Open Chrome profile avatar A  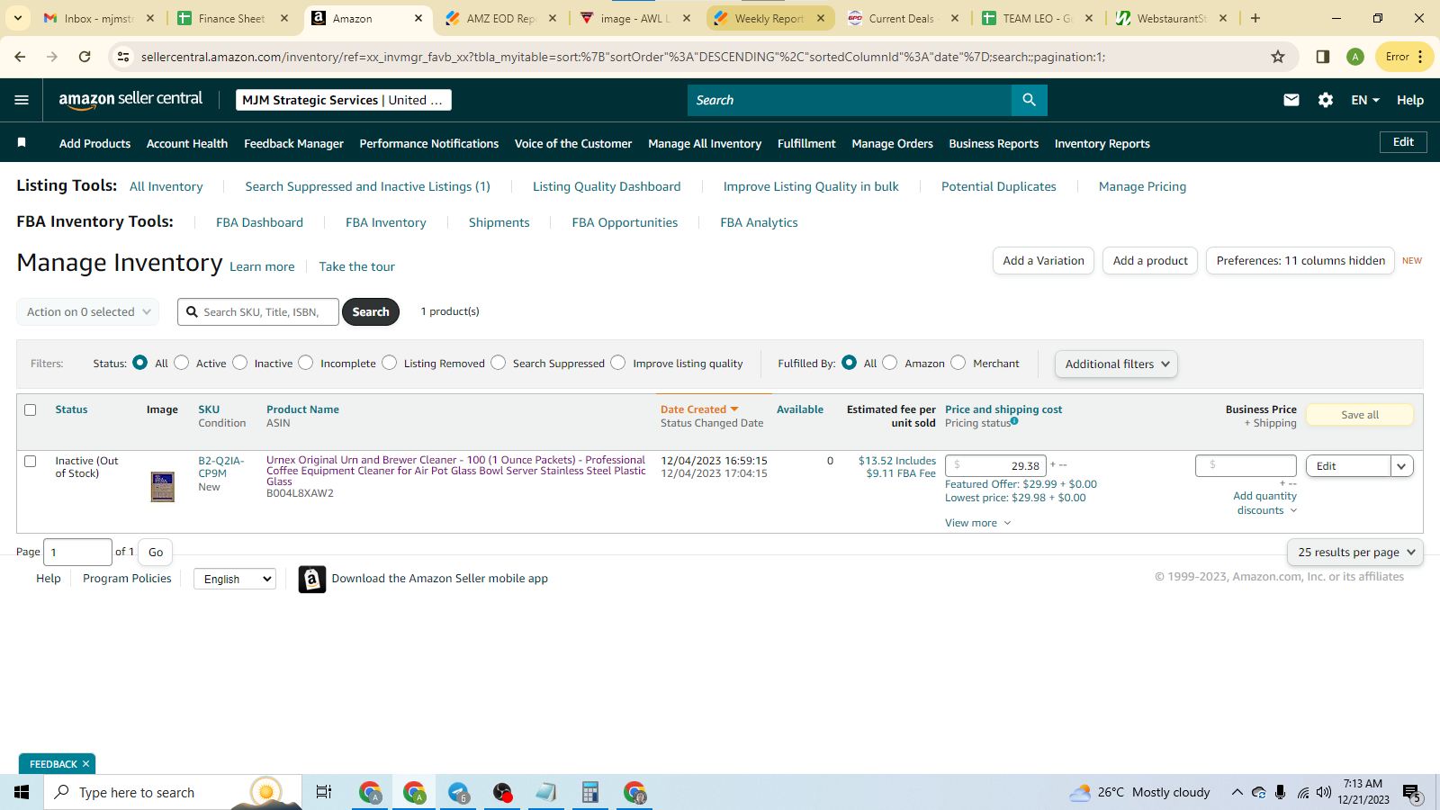click(1354, 57)
